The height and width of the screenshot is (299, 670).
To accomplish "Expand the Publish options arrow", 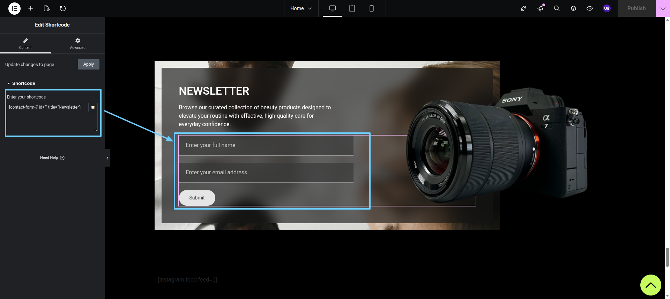I will (663, 8).
